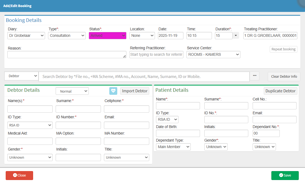
Task: Click the red Close button
Action: pos(19,175)
